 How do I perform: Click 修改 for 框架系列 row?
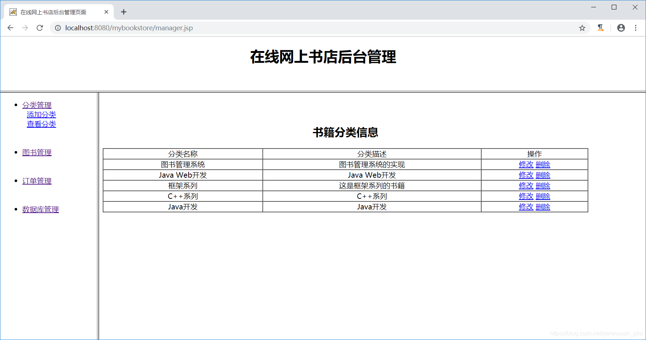click(x=526, y=186)
